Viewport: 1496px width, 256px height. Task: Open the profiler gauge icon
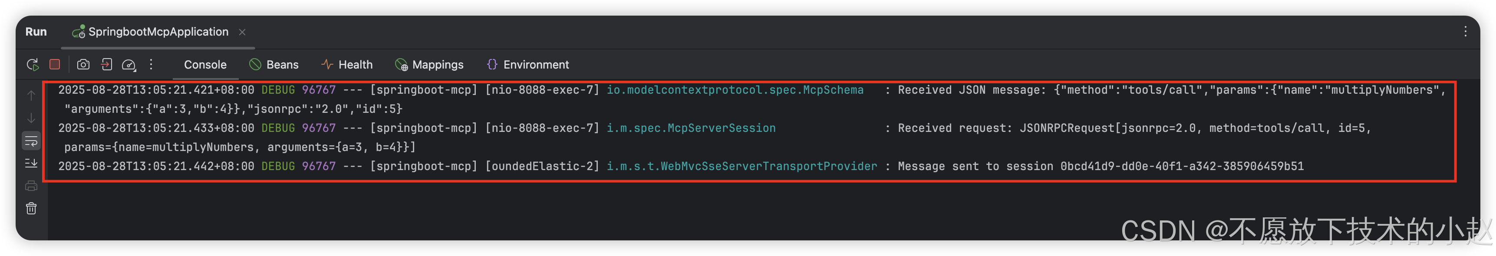pyautogui.click(x=129, y=65)
